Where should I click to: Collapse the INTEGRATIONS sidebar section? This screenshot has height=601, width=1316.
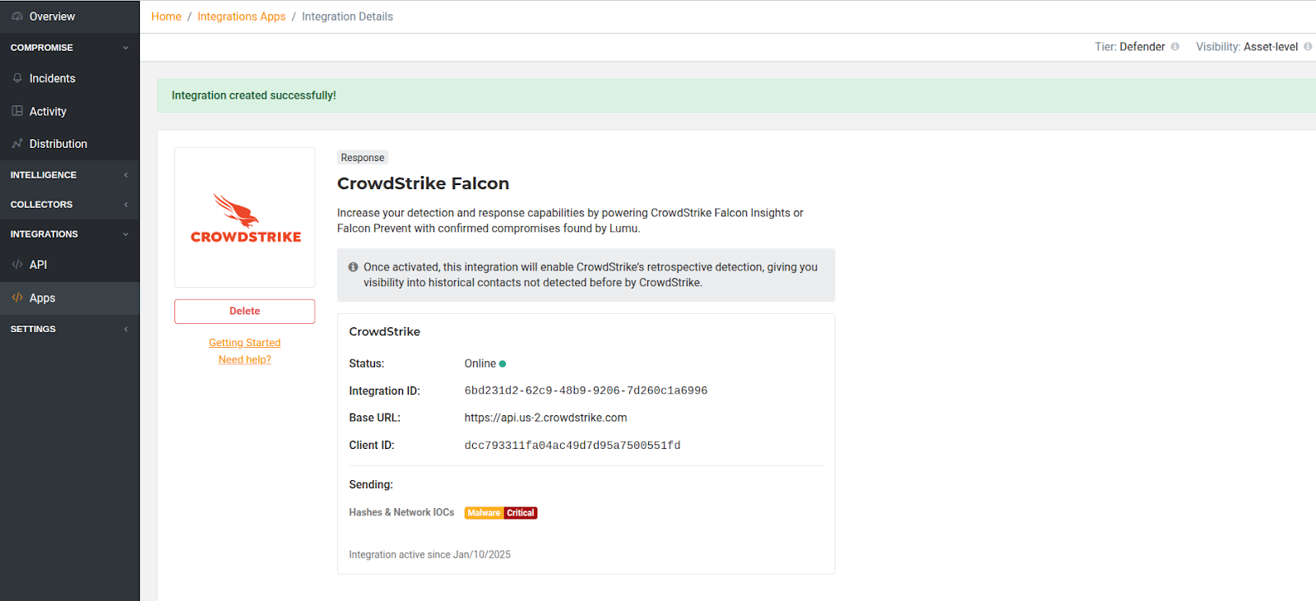tap(126, 234)
